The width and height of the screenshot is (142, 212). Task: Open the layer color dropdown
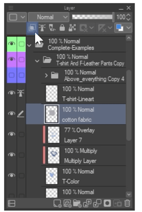[123, 28]
